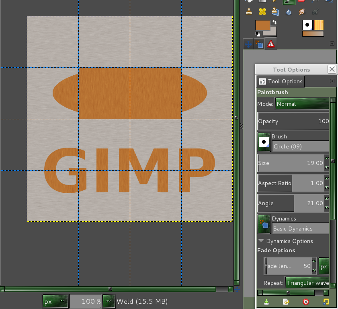Viewport: 338px width, 309px height.
Task: Open the toolbox dock tab menu arrow
Action: [x=332, y=44]
